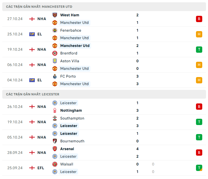The width and height of the screenshot is (208, 179).
Task: Click the Brentford club crest
Action: 55,53
